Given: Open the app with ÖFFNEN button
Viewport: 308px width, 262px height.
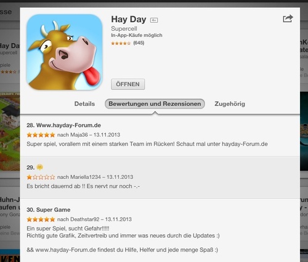Looking at the screenshot, I should pos(128,84).
